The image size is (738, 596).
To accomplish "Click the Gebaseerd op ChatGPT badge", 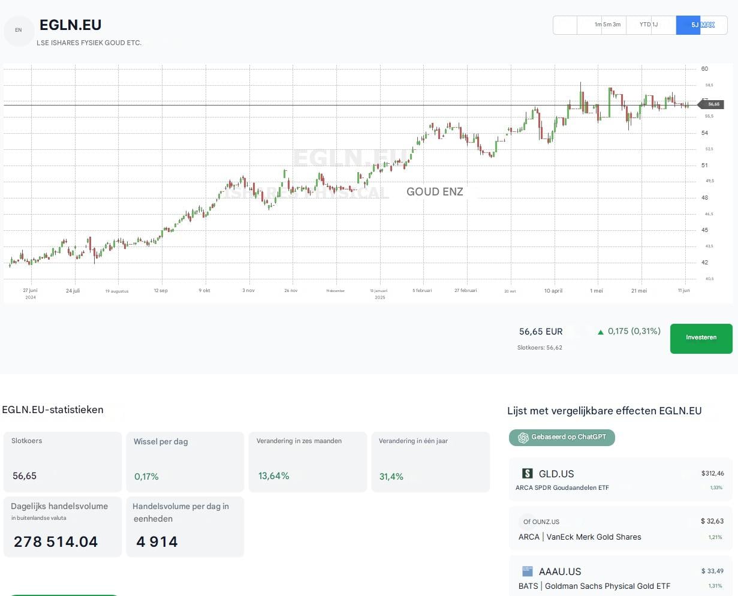I will coord(562,437).
